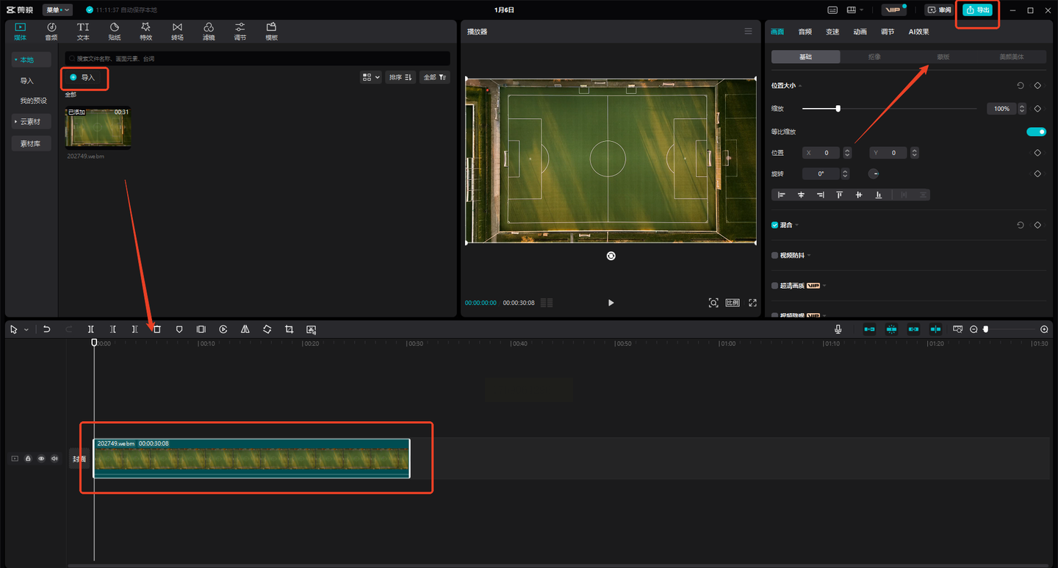Toggle the 等比缩放 uniform scale switch
The width and height of the screenshot is (1058, 568).
(1036, 132)
